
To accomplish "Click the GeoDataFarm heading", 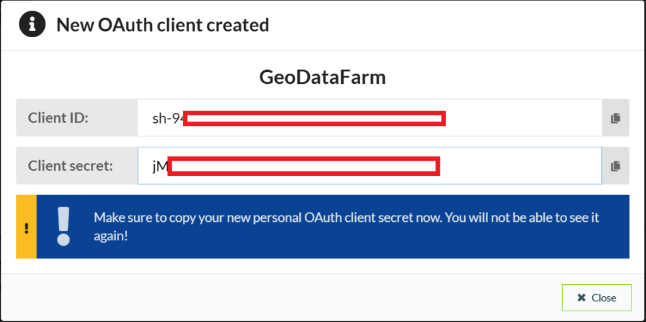I will tap(322, 78).
